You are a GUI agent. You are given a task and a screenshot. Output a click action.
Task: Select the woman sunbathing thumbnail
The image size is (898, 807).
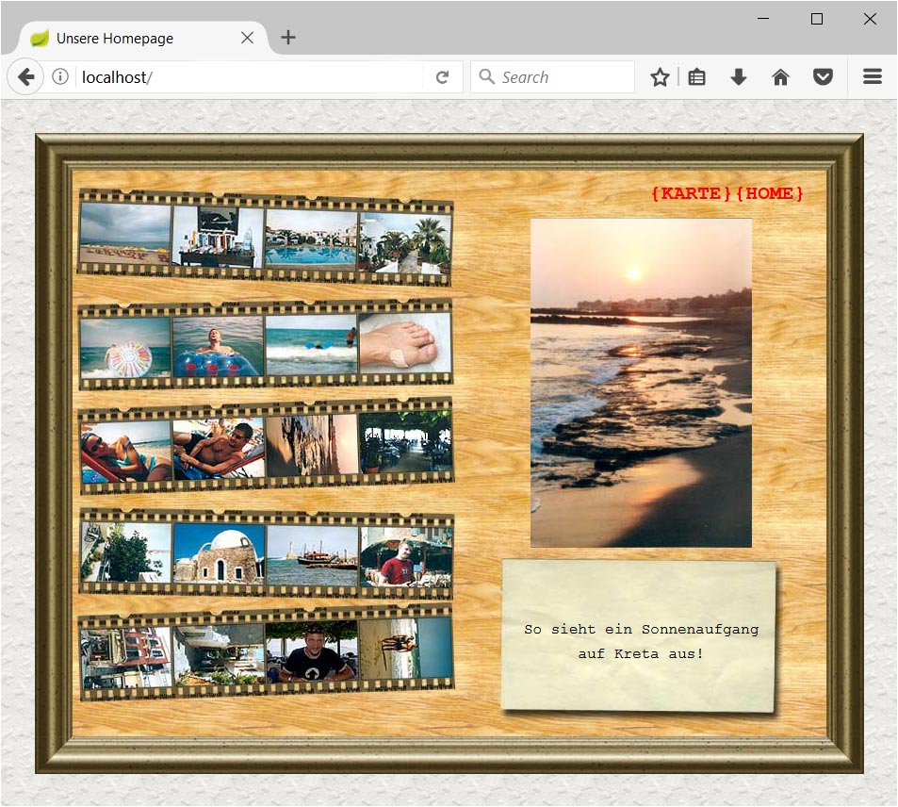pos(126,453)
